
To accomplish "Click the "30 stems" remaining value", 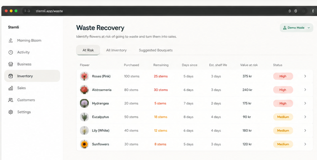I will (161, 90).
